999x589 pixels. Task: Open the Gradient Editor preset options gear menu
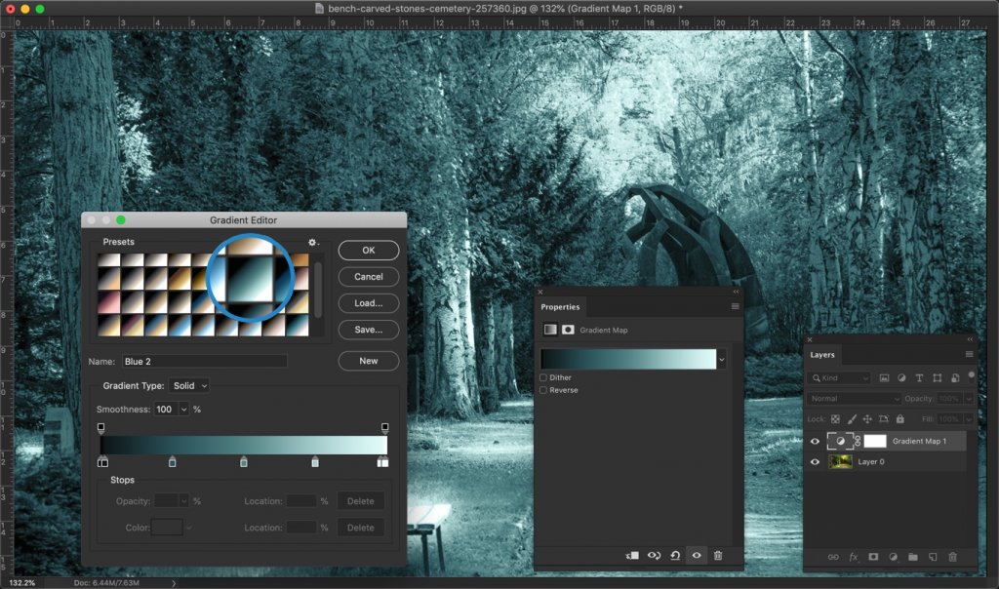click(312, 241)
